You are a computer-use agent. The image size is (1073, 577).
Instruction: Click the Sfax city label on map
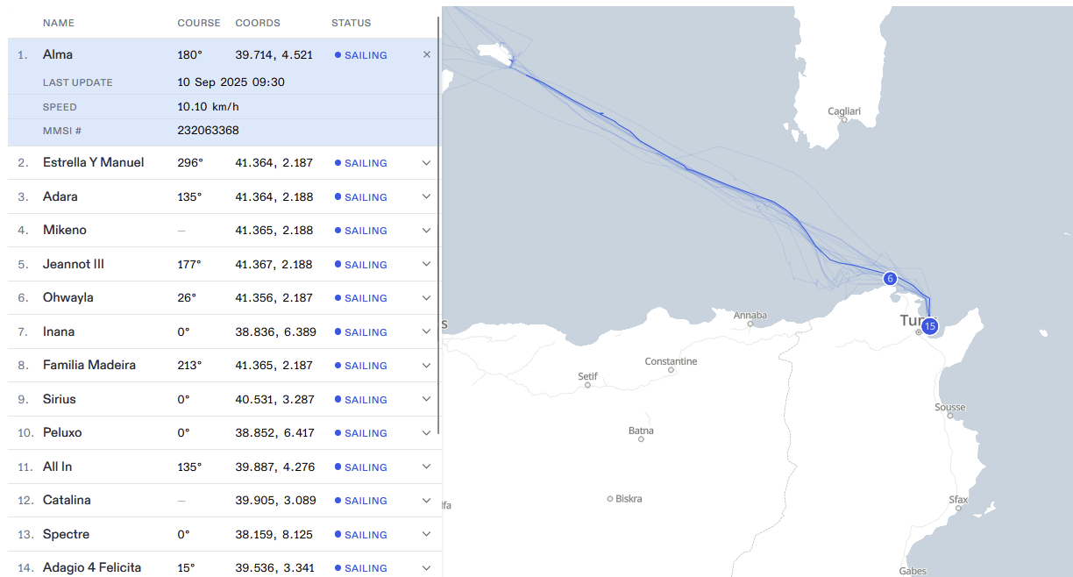(958, 500)
